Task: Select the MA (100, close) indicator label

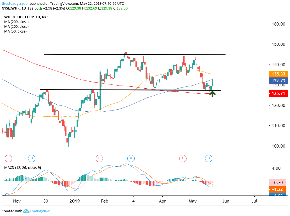Action: click(17, 27)
